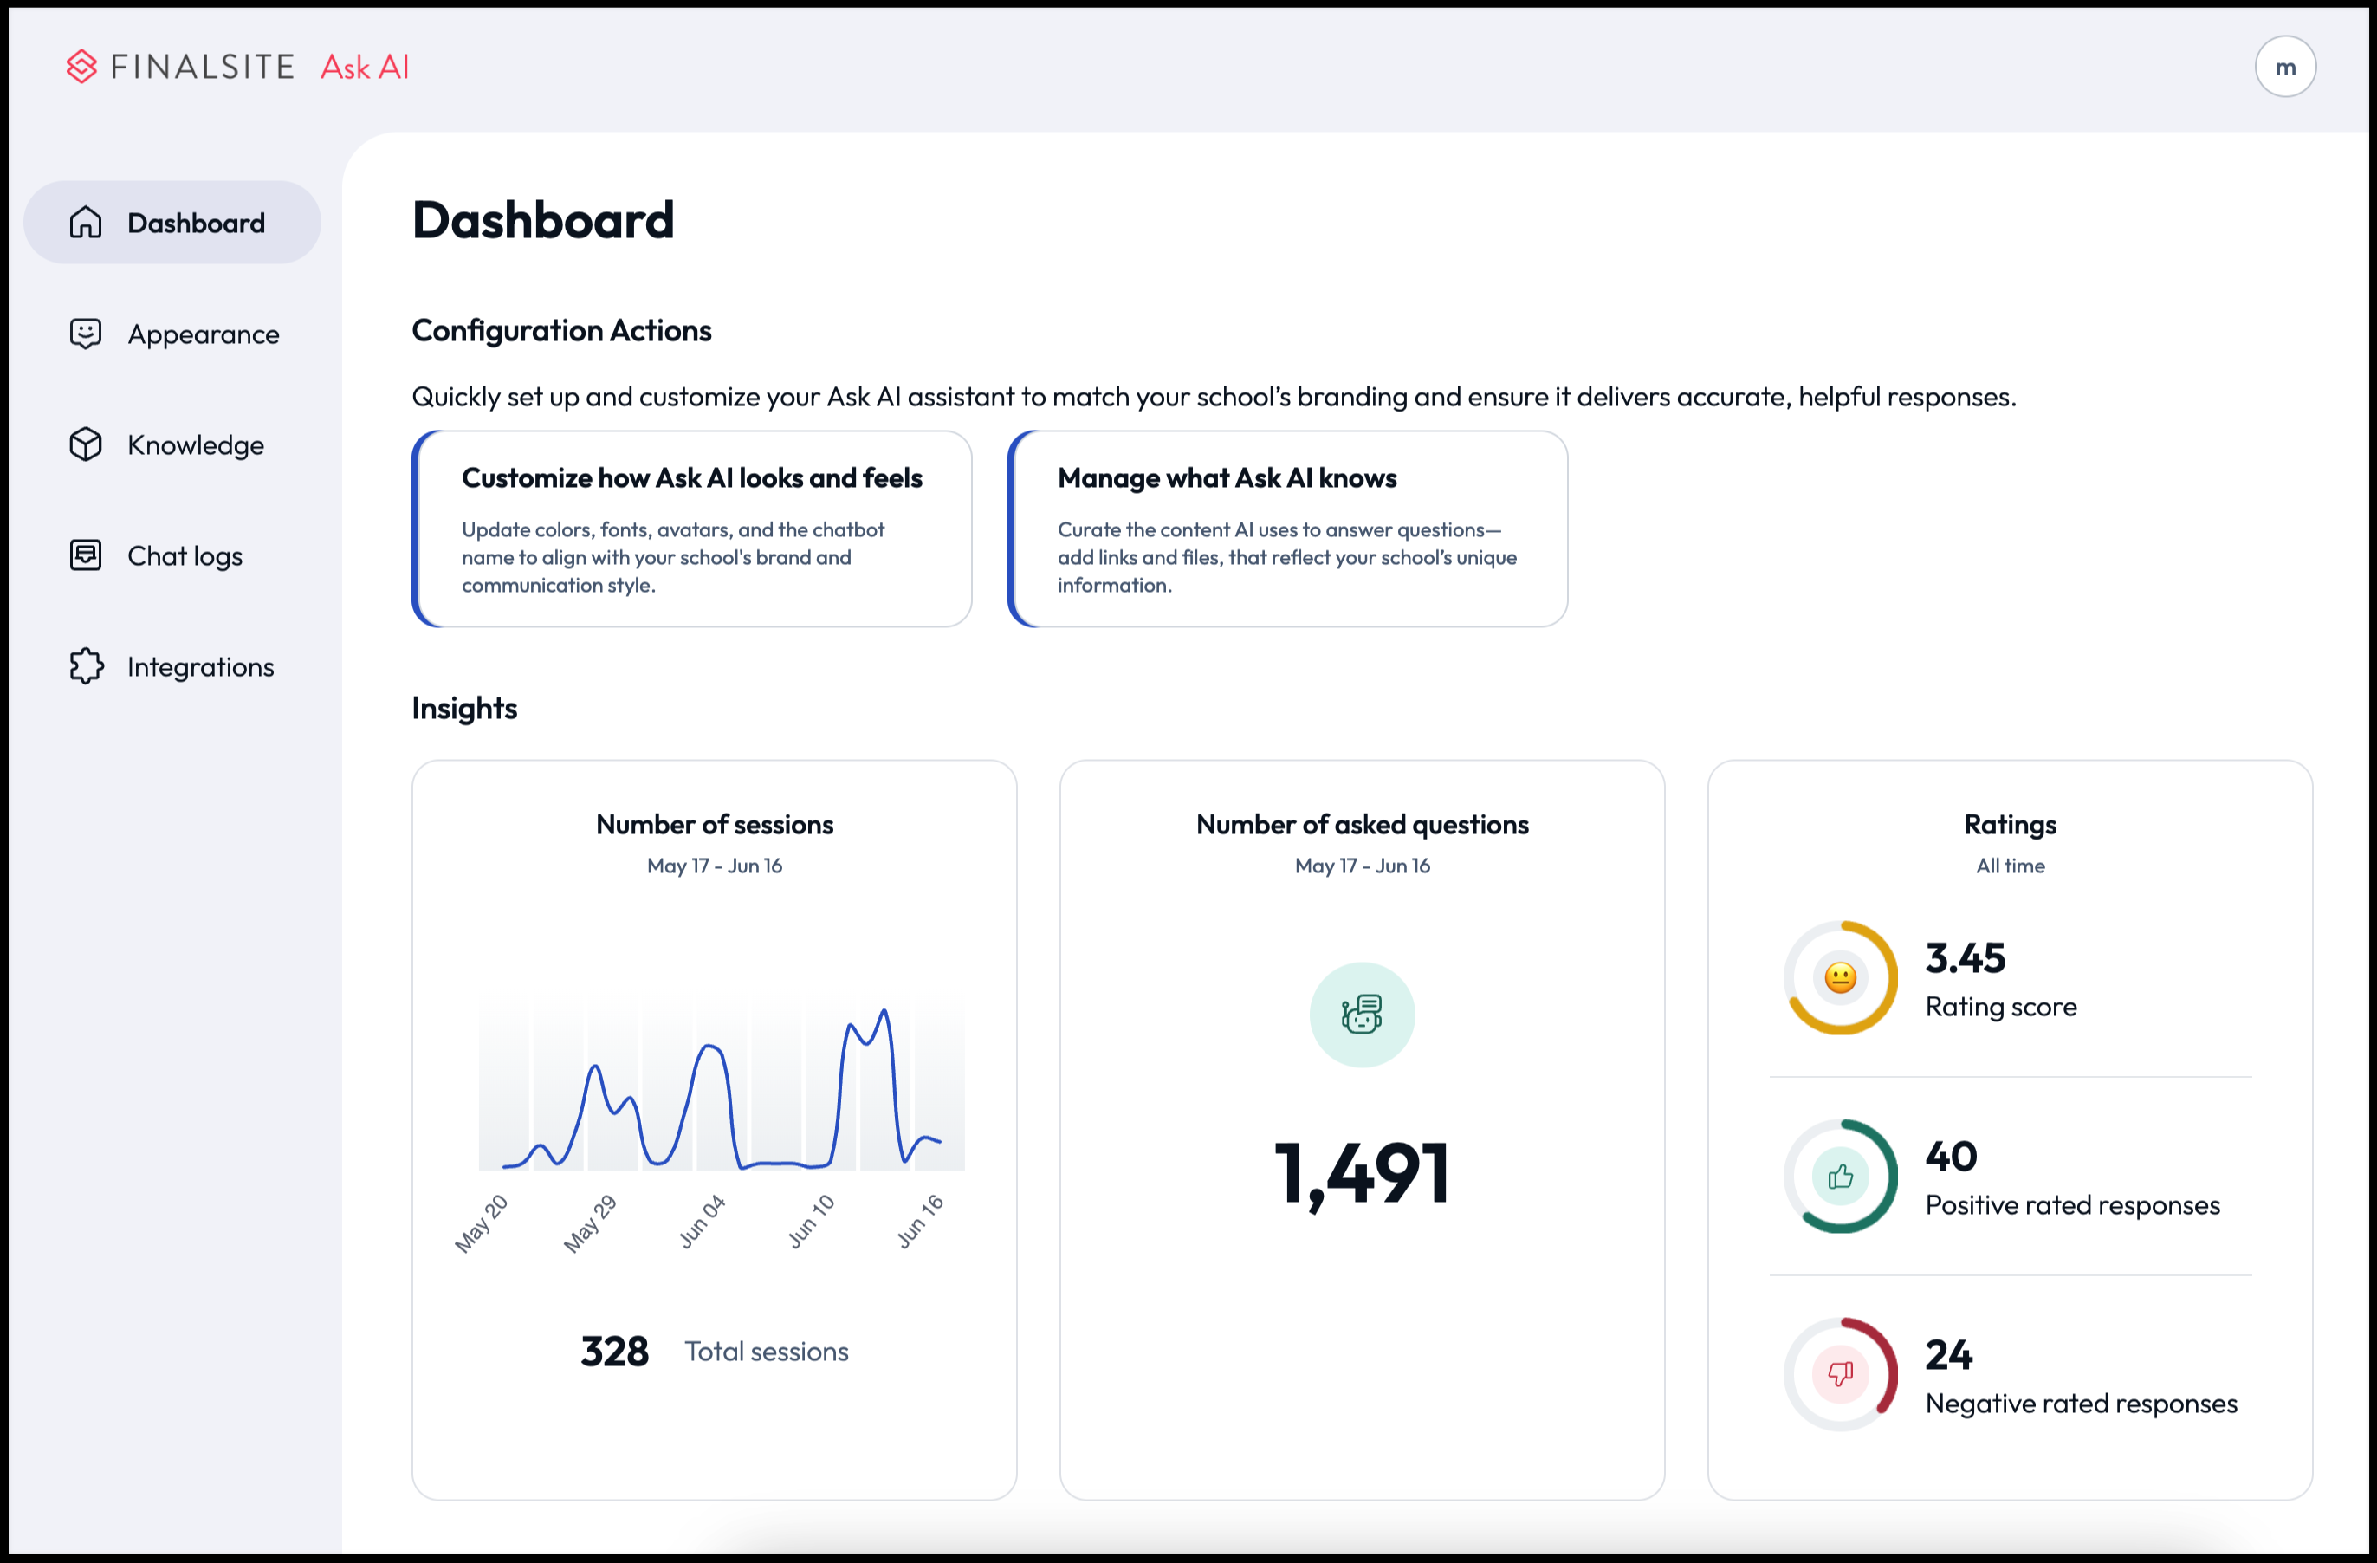Viewport: 2377px width, 1563px height.
Task: Click the Chat logs message icon
Action: click(x=86, y=555)
